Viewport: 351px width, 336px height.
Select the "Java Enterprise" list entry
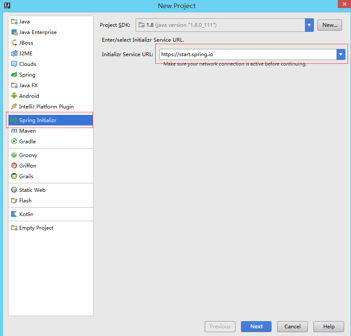tap(51, 32)
